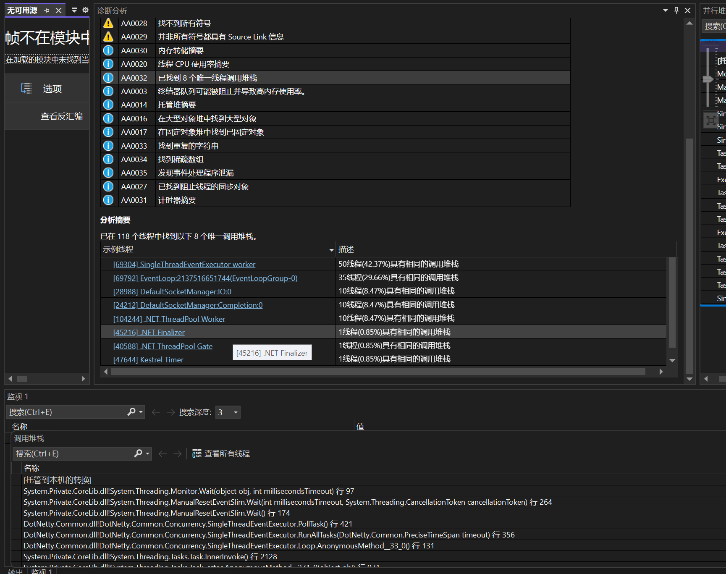This screenshot has width=726, height=574.
Task: Open 查看反汇编 in the left panel
Action: click(x=61, y=116)
